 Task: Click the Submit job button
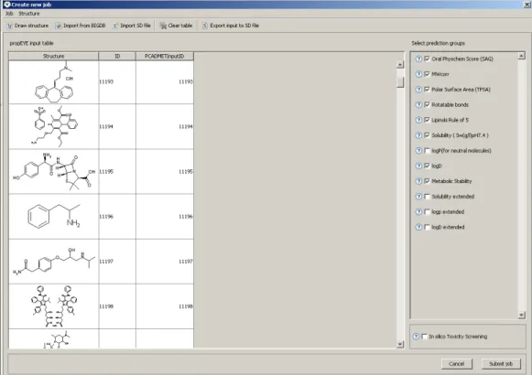click(x=501, y=364)
